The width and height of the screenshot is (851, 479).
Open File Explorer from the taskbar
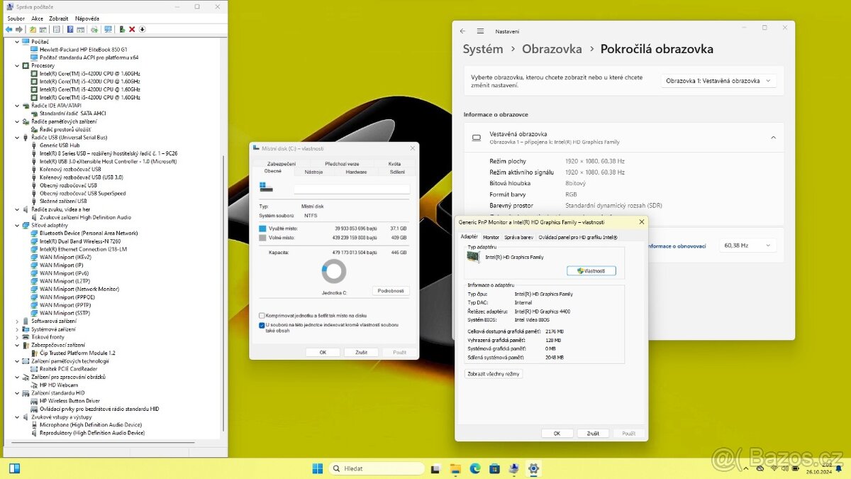(455, 468)
